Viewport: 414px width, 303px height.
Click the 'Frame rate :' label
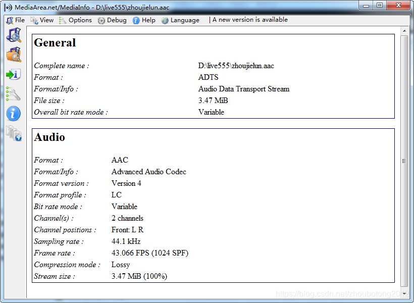[x=55, y=253]
